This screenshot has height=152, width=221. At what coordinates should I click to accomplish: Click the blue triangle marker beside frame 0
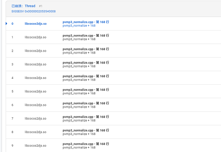[x=6, y=23]
